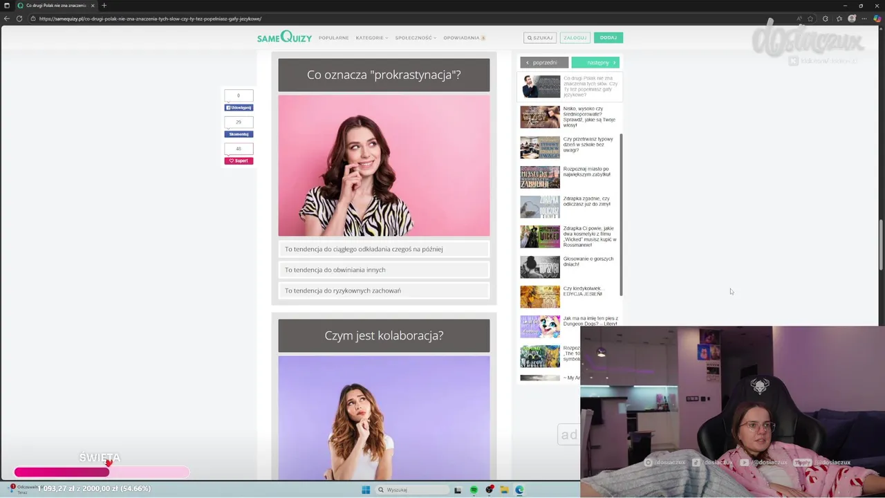
Task: Click the 'Super!' heart button
Action: click(239, 160)
